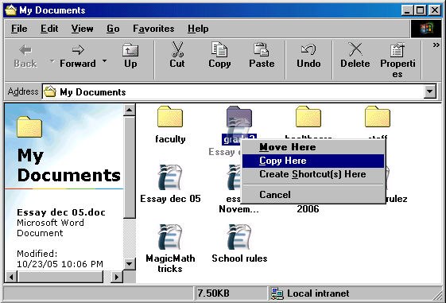Click the Windows logo throbber
446x303 pixels.
[425, 29]
